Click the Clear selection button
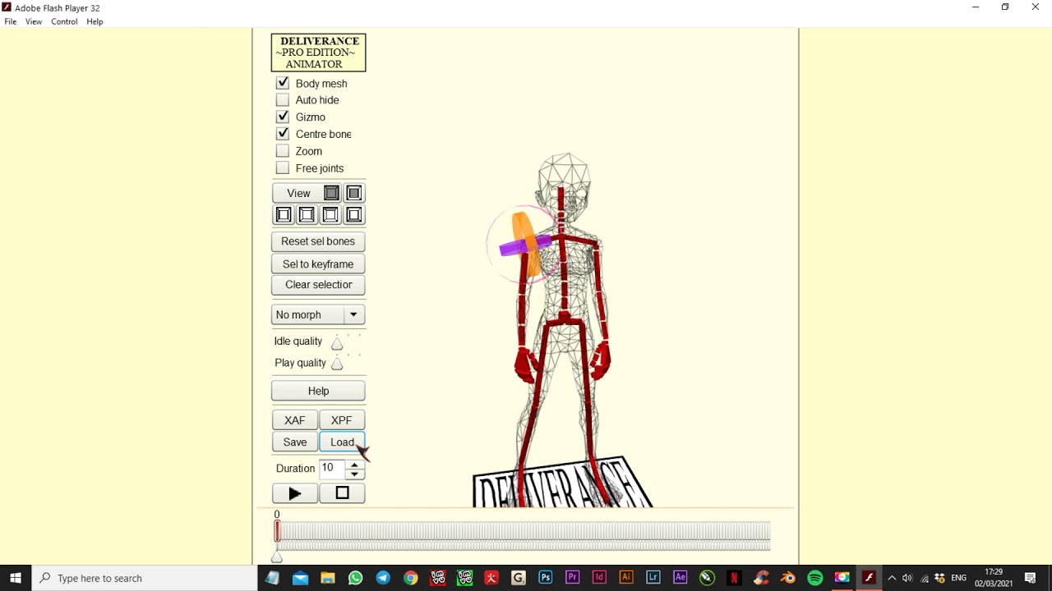 pyautogui.click(x=318, y=285)
